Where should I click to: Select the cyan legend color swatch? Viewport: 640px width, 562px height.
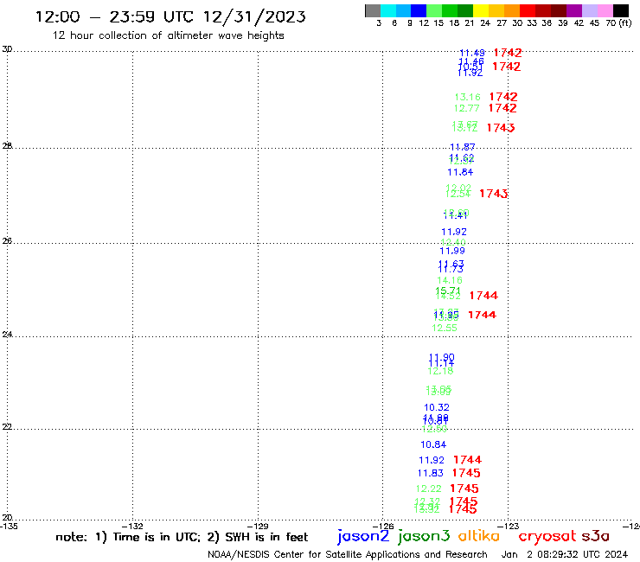coord(388,10)
